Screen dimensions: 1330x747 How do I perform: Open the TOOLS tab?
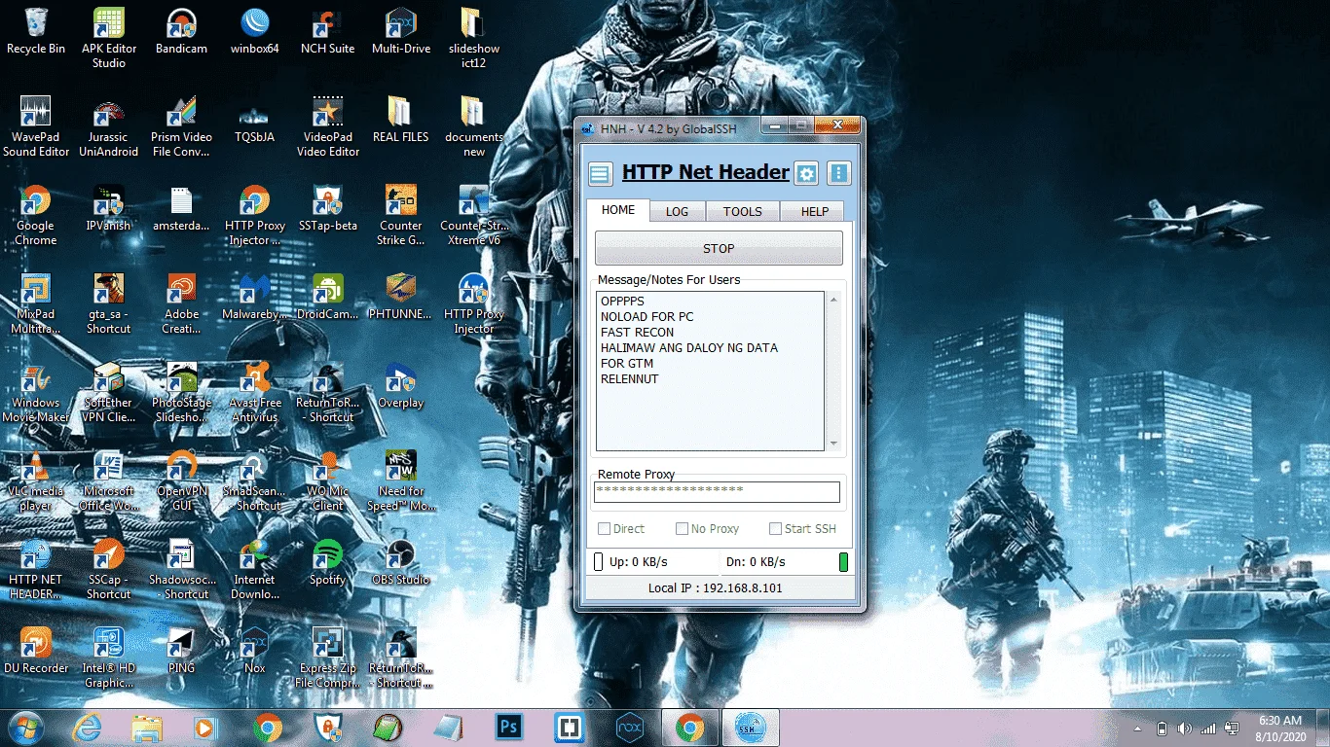(742, 211)
